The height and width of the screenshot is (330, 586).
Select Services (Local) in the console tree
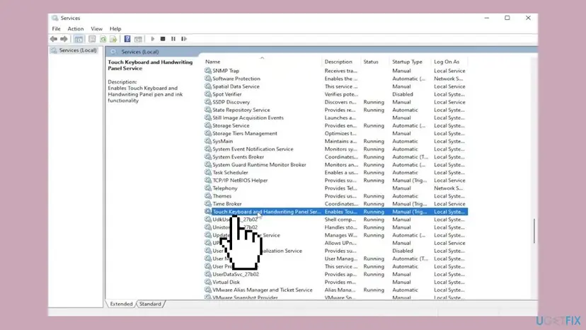coord(78,50)
